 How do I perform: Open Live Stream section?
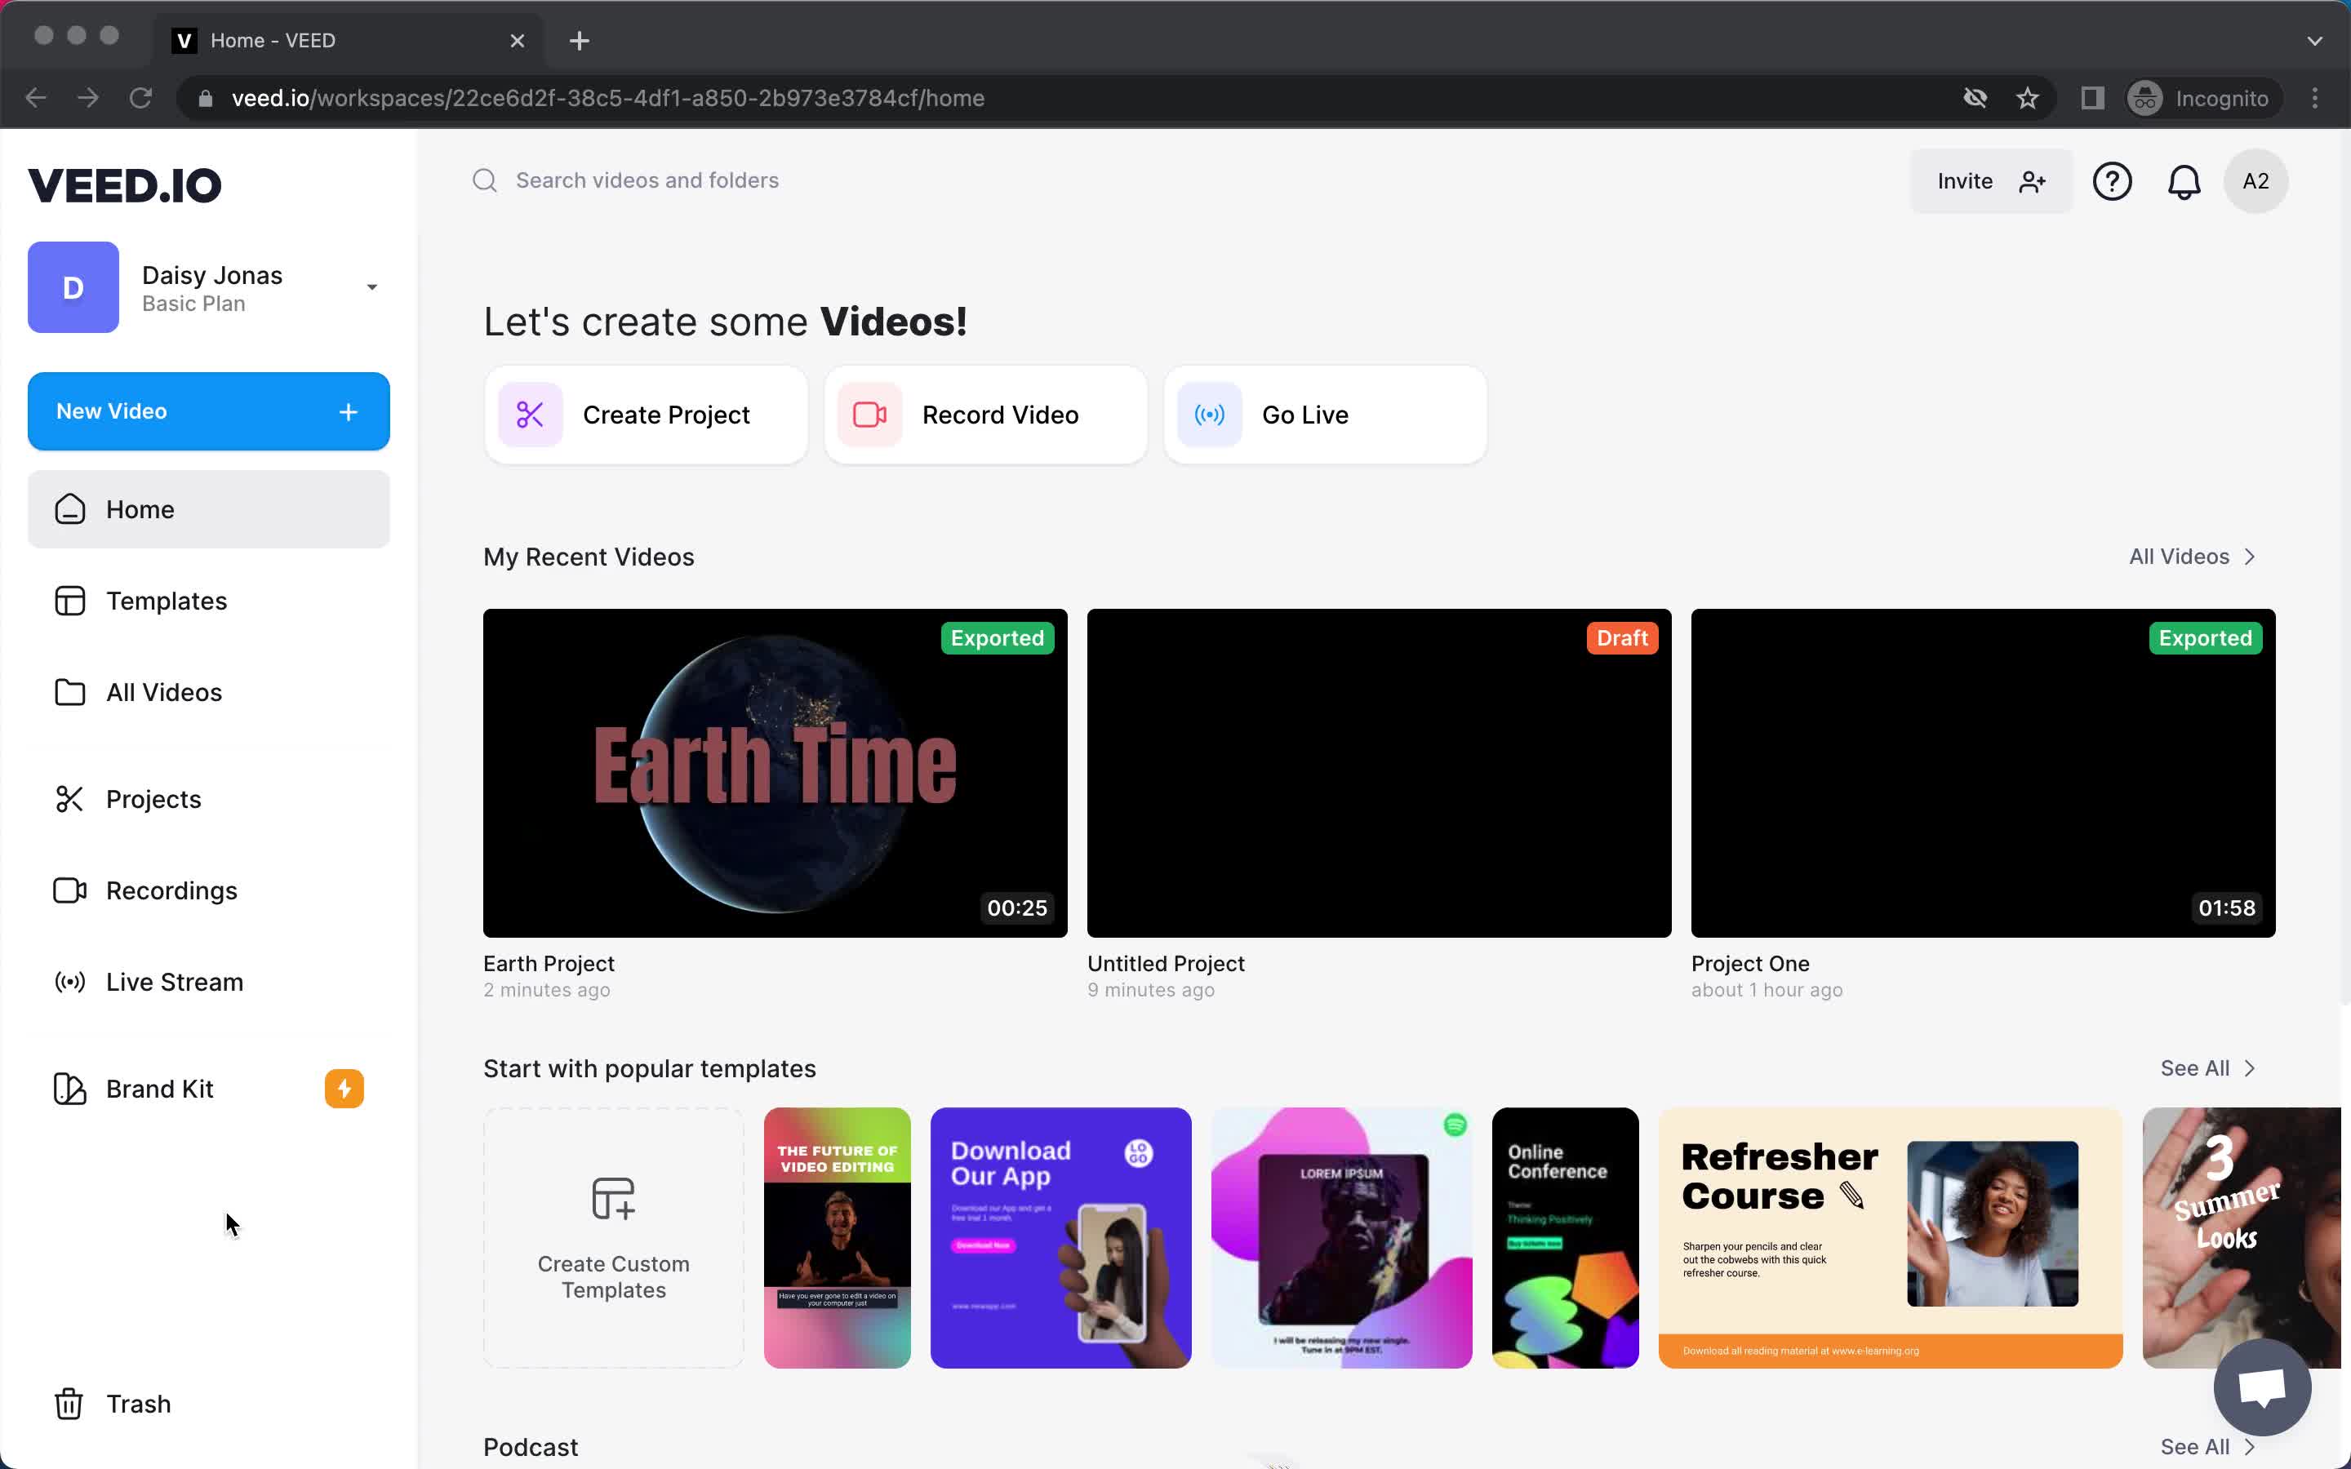coord(175,982)
